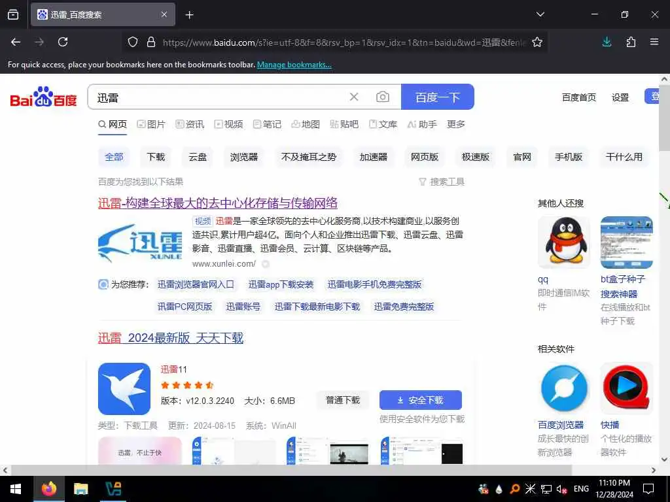Click the Manage bookmarks link
Image resolution: width=670 pixels, height=502 pixels.
tap(294, 65)
